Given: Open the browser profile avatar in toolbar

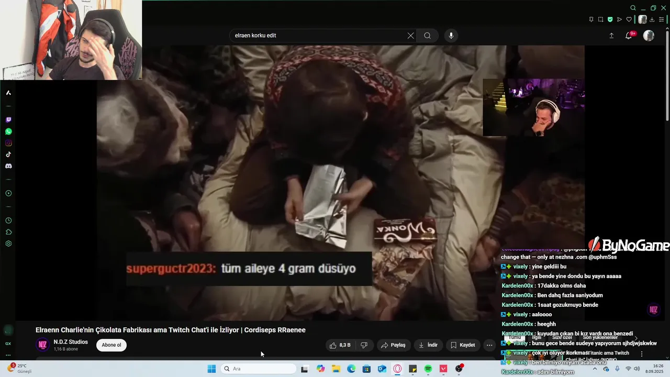Looking at the screenshot, I should click(x=642, y=19).
